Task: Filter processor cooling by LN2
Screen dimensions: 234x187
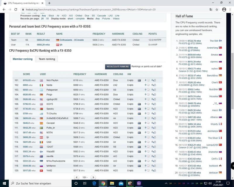Action: (x=111, y=16)
